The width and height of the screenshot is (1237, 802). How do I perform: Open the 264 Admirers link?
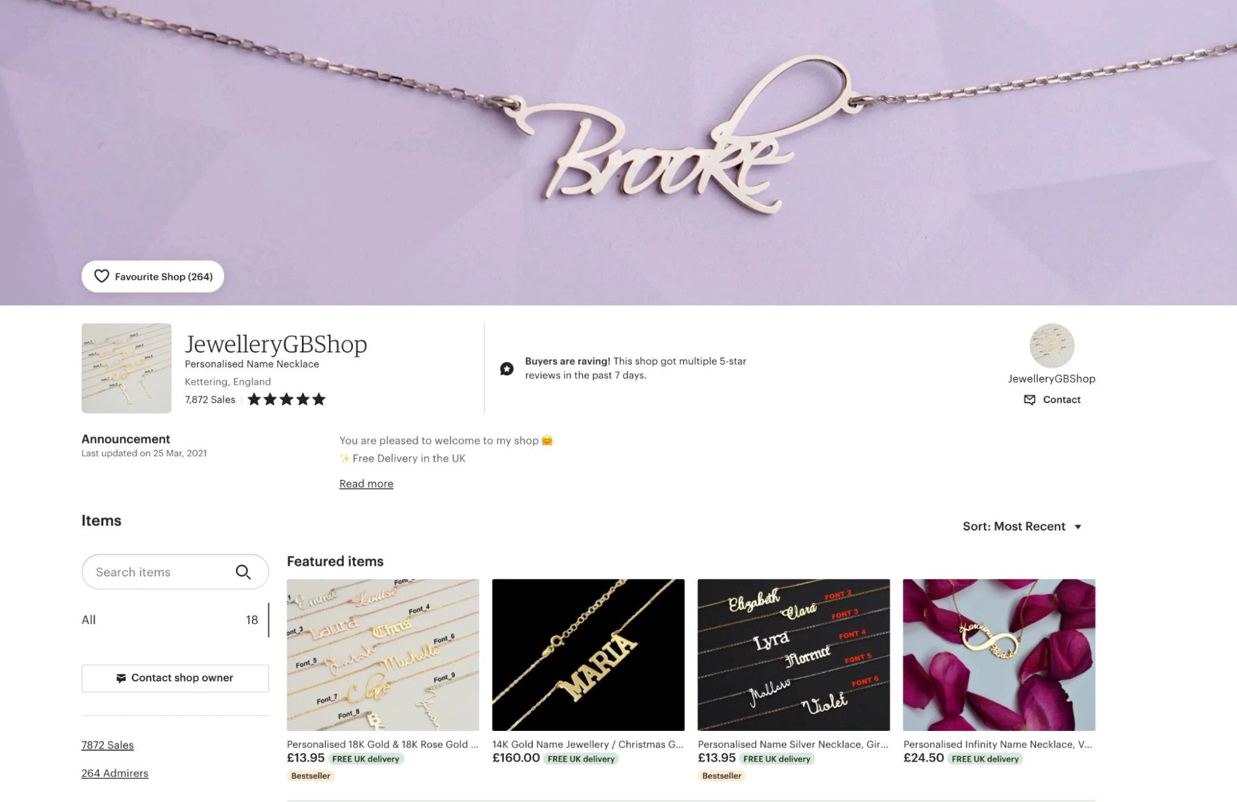point(115,773)
